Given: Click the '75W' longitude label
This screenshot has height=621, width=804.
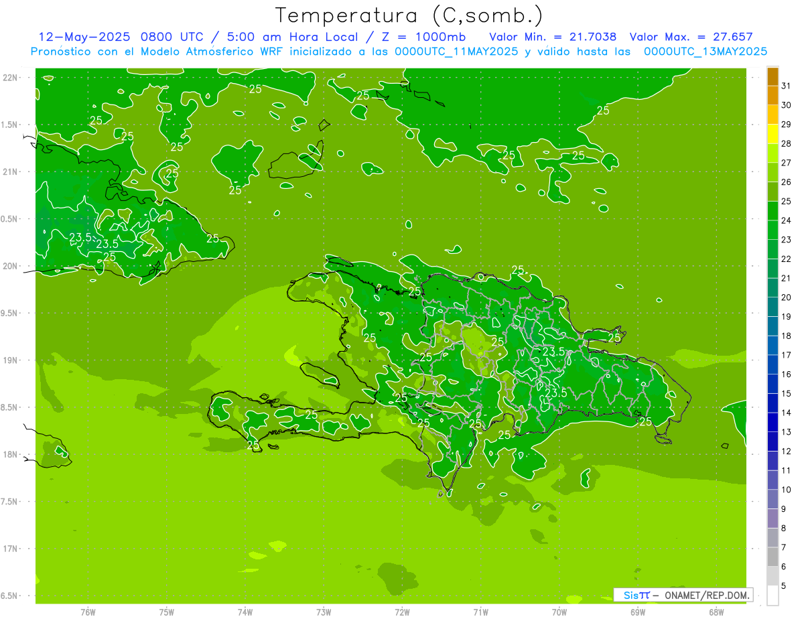Looking at the screenshot, I should (167, 612).
